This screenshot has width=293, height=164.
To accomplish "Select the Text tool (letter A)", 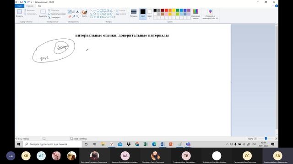I will (77, 12).
